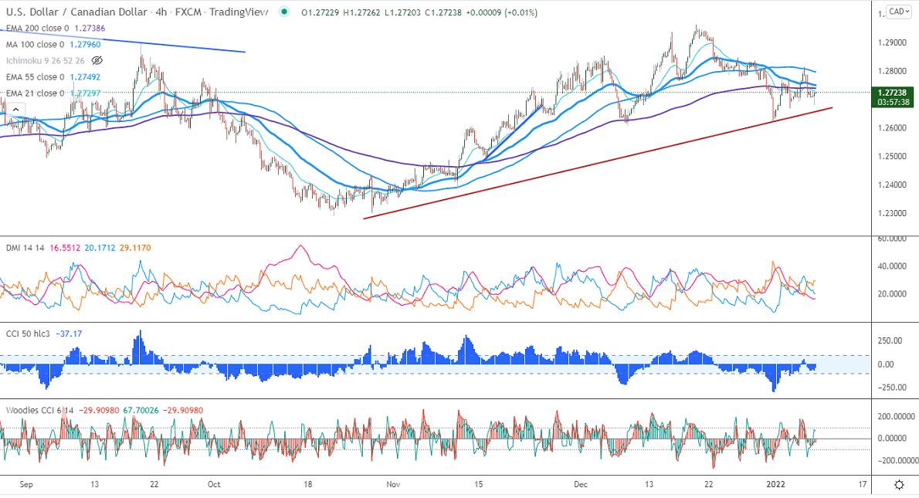919x498 pixels.
Task: Click the 1.24000 price axis label
Action: (x=892, y=185)
